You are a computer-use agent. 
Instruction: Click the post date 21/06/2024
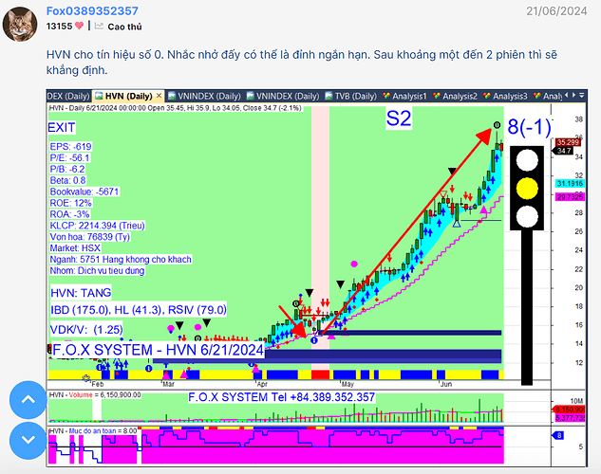point(556,11)
